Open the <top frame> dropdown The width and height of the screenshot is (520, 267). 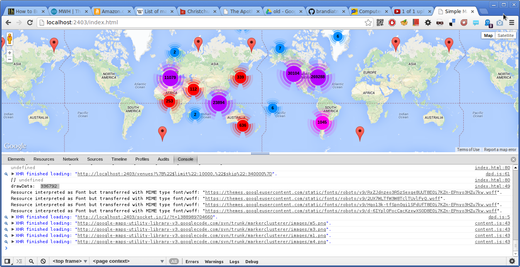point(70,261)
